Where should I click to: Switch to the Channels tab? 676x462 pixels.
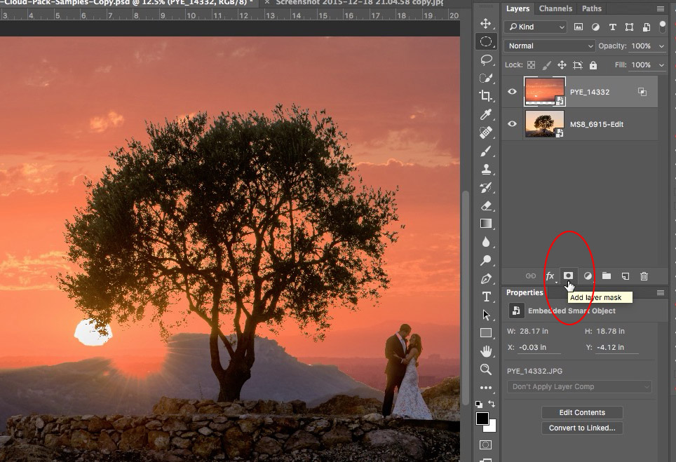pyautogui.click(x=555, y=8)
